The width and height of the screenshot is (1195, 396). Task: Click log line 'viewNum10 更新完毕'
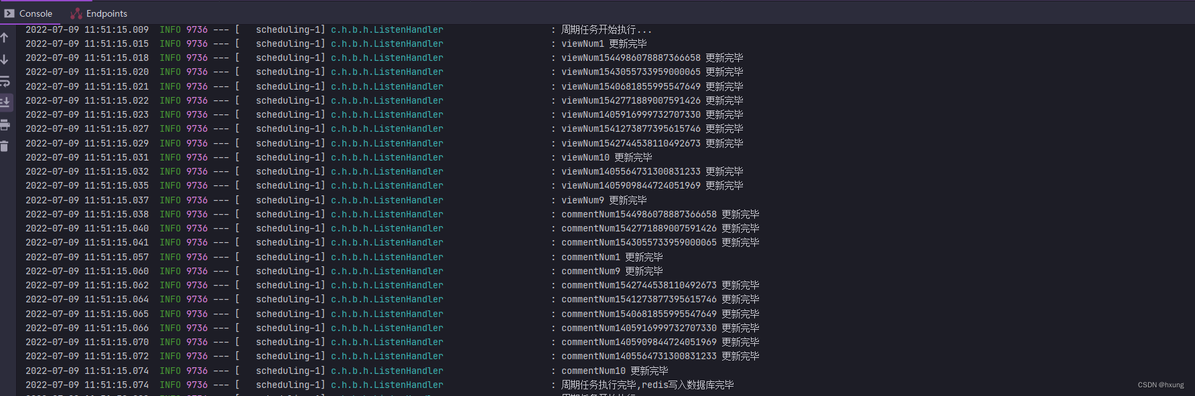[x=607, y=157]
